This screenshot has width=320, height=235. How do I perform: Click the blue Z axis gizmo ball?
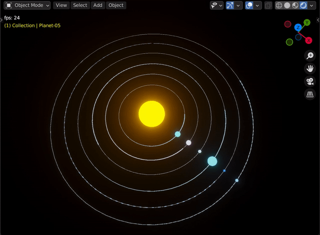tap(298, 28)
